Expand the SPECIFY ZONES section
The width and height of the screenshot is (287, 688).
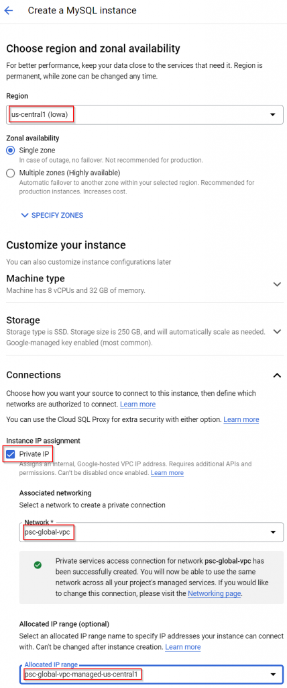click(52, 215)
